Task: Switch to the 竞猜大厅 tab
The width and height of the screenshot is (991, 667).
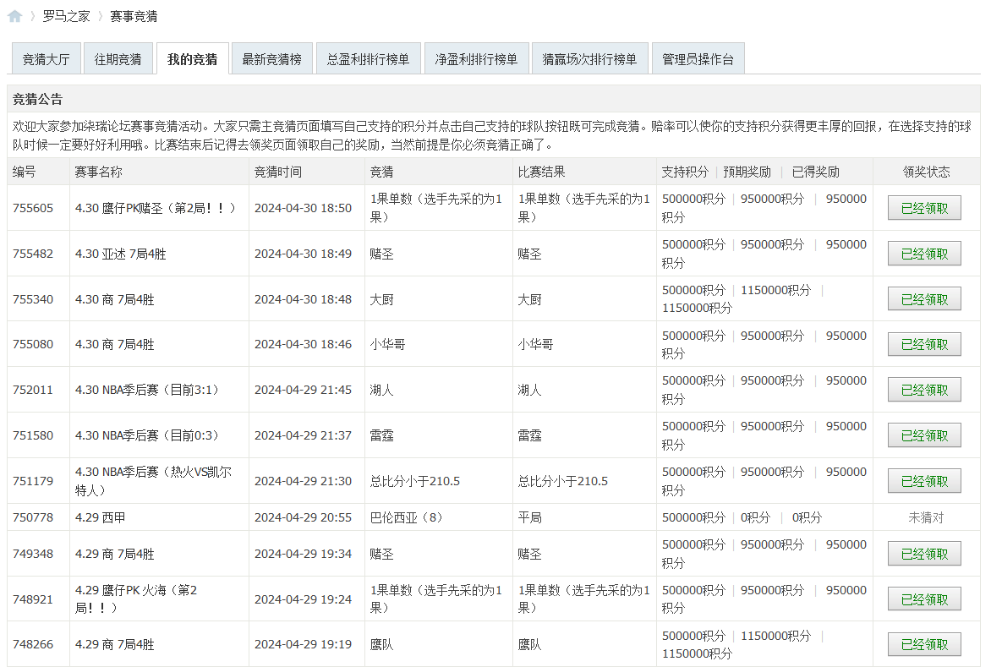Action: point(46,59)
